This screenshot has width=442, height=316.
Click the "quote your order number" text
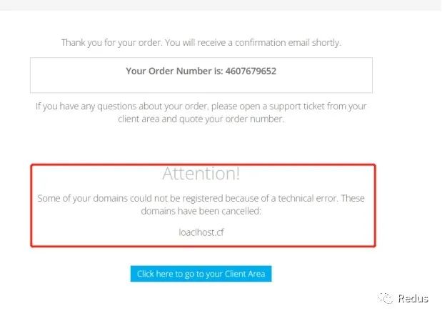click(x=236, y=119)
